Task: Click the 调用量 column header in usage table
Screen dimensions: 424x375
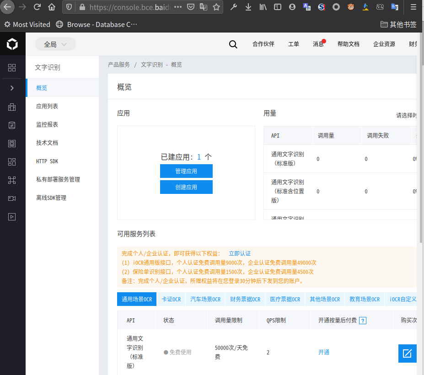Action: click(x=337, y=135)
